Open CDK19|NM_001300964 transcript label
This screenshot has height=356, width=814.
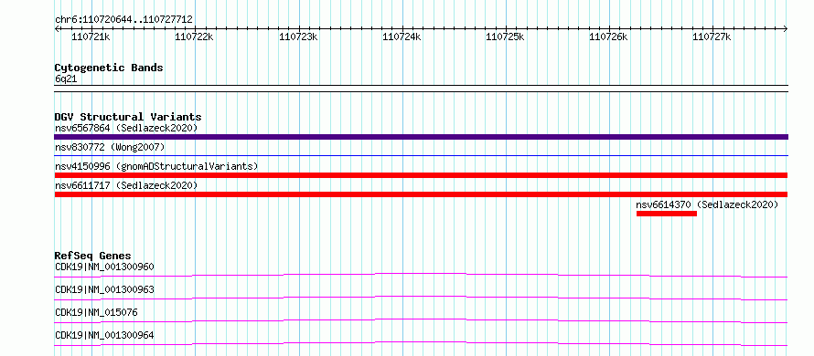104,336
